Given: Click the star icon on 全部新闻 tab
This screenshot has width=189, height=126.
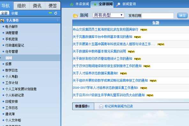Looking at the screenshot, I should point(95,4).
